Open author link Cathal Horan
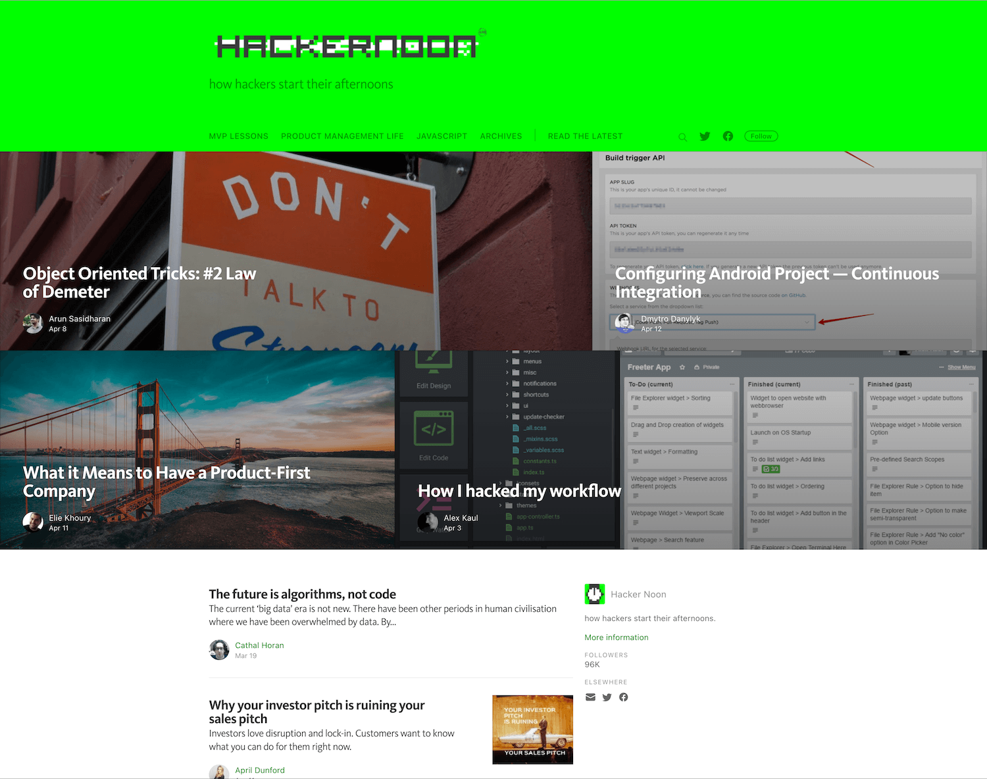 pyautogui.click(x=259, y=645)
